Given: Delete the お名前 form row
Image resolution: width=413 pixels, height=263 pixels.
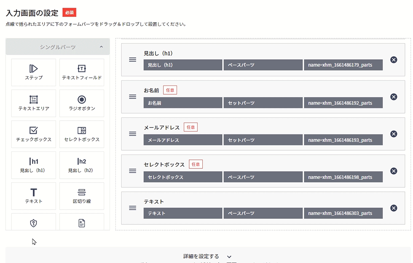Looking at the screenshot, I should click(x=394, y=97).
